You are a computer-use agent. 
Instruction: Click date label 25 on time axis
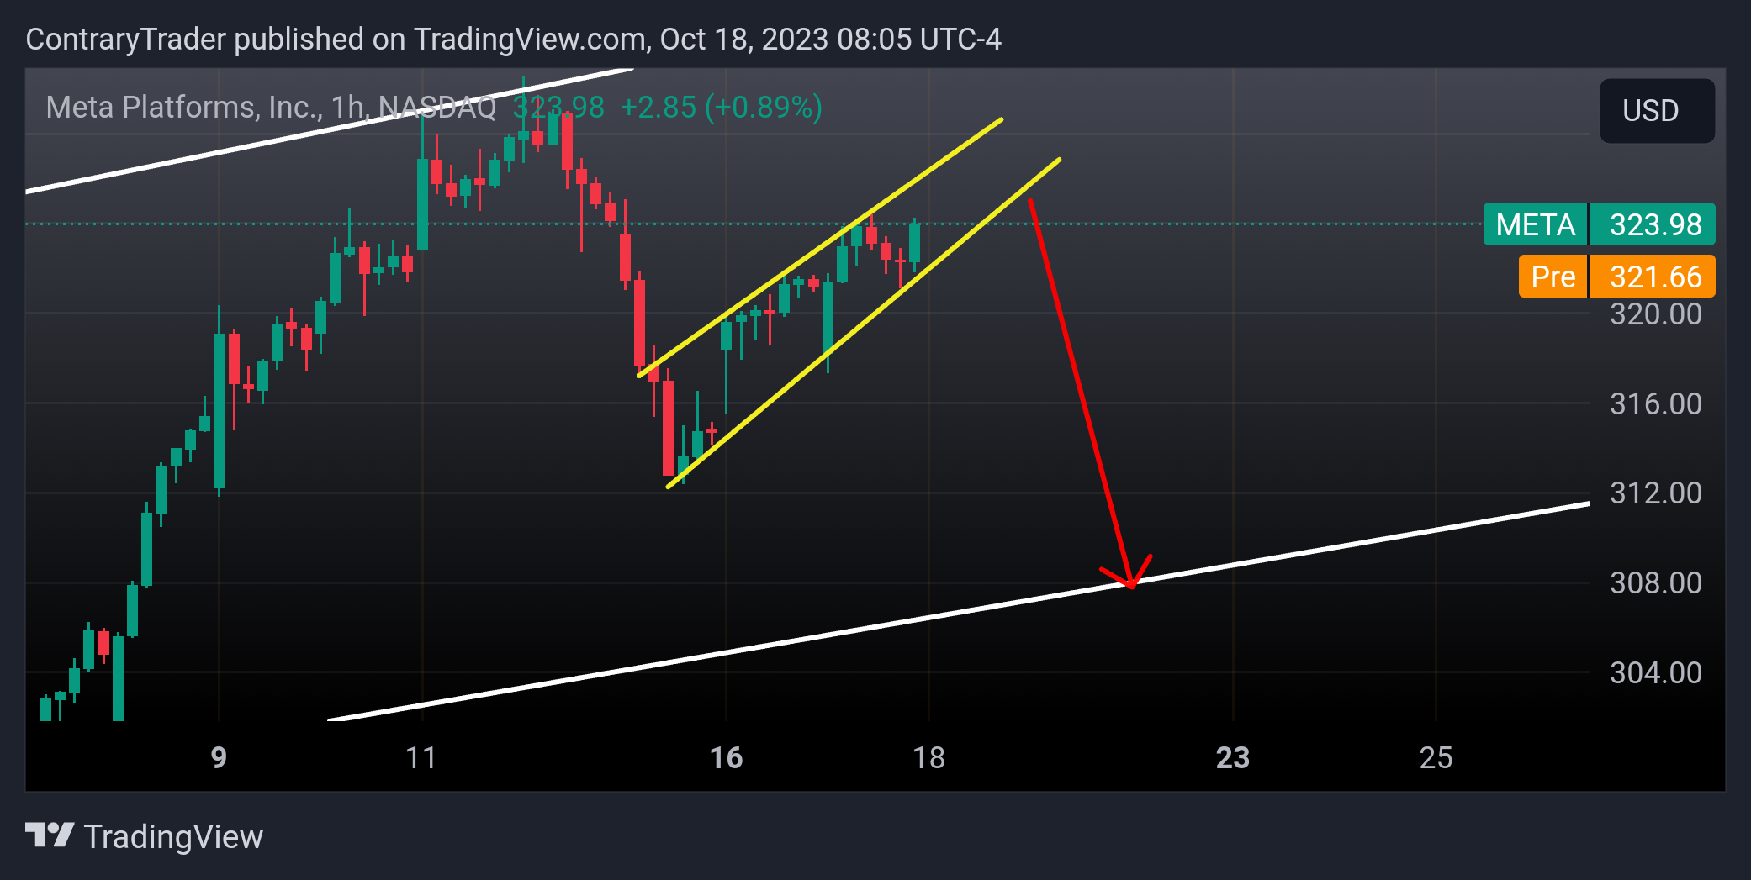pos(1436,758)
